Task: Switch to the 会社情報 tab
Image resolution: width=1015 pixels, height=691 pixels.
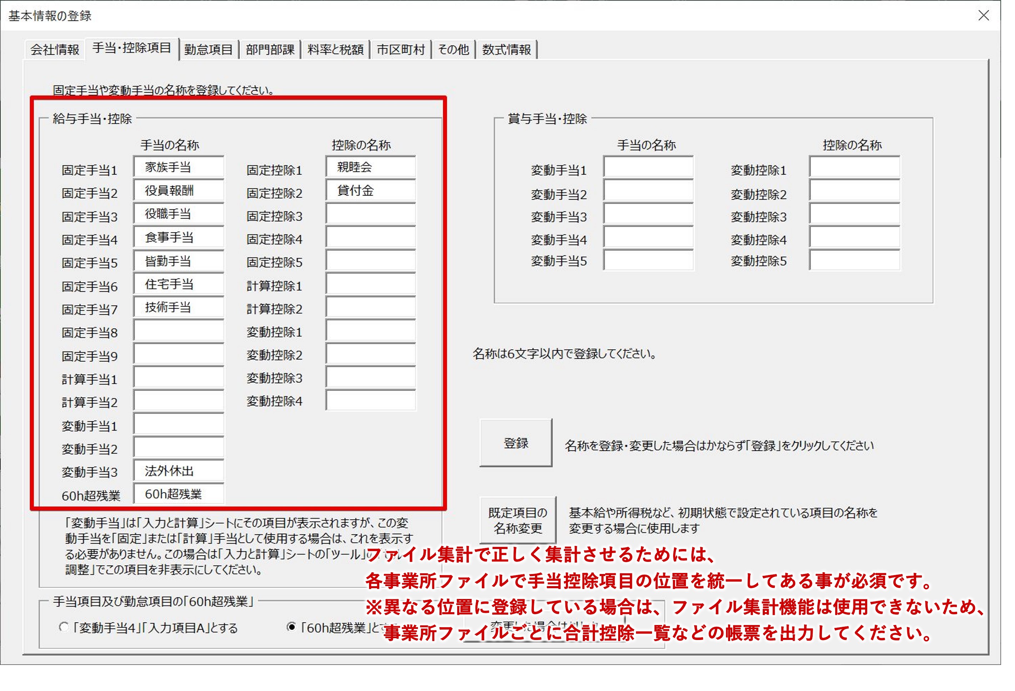Action: pyautogui.click(x=55, y=50)
